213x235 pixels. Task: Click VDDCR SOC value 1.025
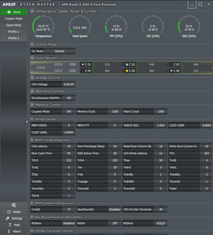(x=161, y=125)
